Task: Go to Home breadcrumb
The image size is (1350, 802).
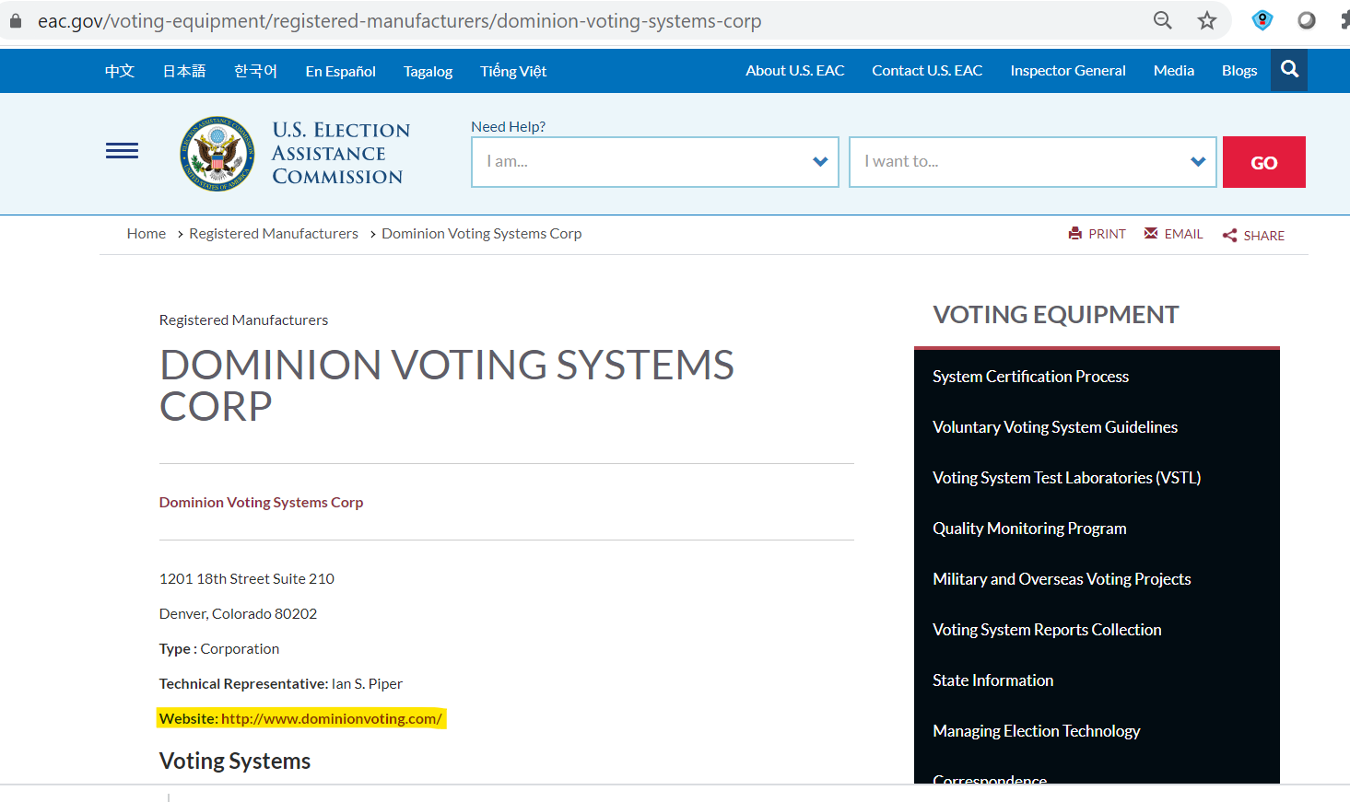Action: (x=147, y=234)
